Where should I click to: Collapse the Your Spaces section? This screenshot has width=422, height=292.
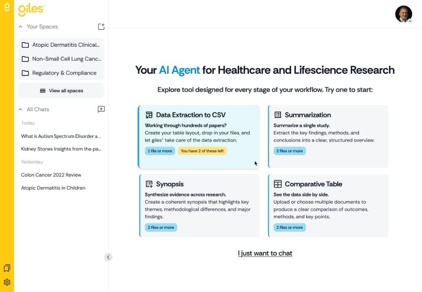pos(20,27)
